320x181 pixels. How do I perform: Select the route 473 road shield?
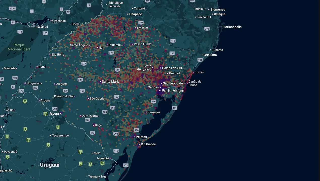(x=92, y=133)
